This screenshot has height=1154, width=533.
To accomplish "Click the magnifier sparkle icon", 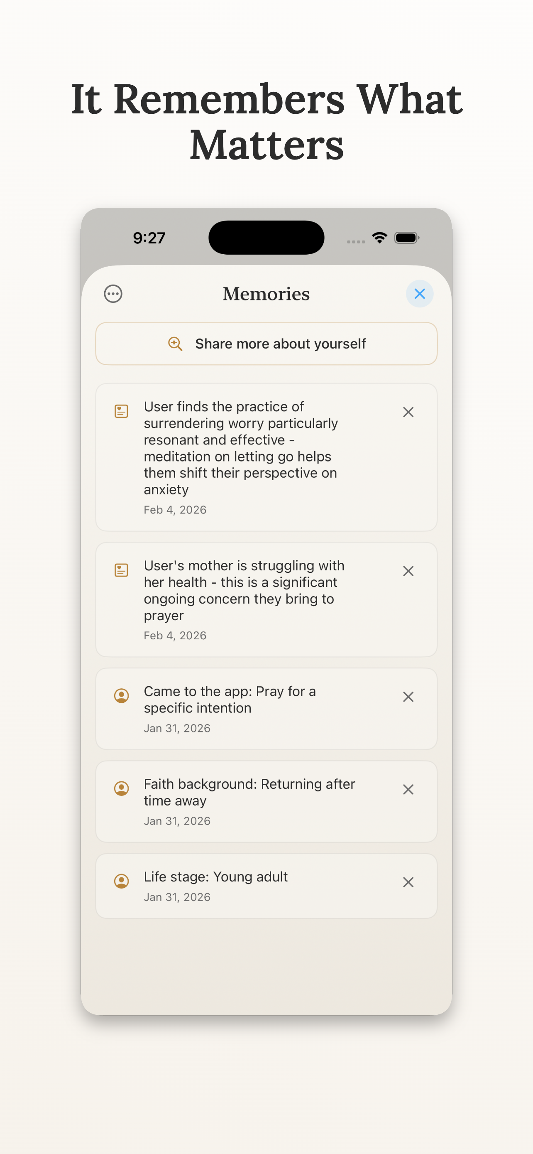I will (x=175, y=344).
